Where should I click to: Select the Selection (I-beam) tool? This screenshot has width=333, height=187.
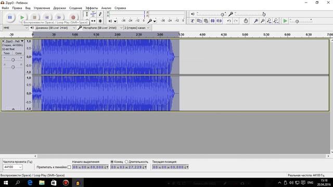[87, 14]
